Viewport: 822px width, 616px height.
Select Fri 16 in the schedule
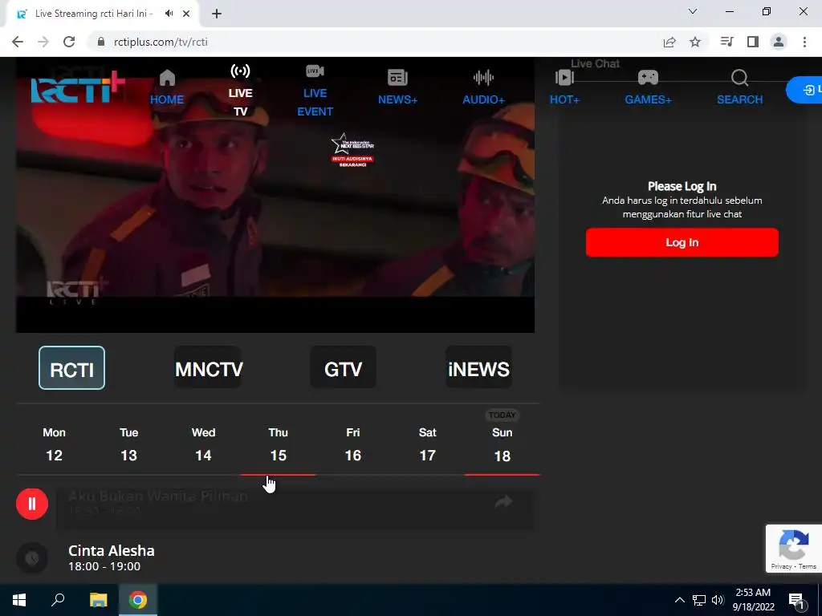coord(353,444)
